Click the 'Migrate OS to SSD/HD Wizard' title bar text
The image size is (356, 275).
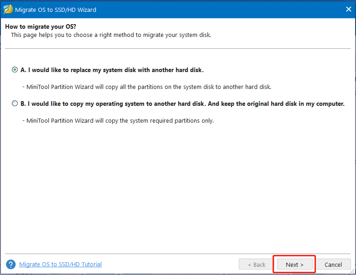pyautogui.click(x=56, y=10)
